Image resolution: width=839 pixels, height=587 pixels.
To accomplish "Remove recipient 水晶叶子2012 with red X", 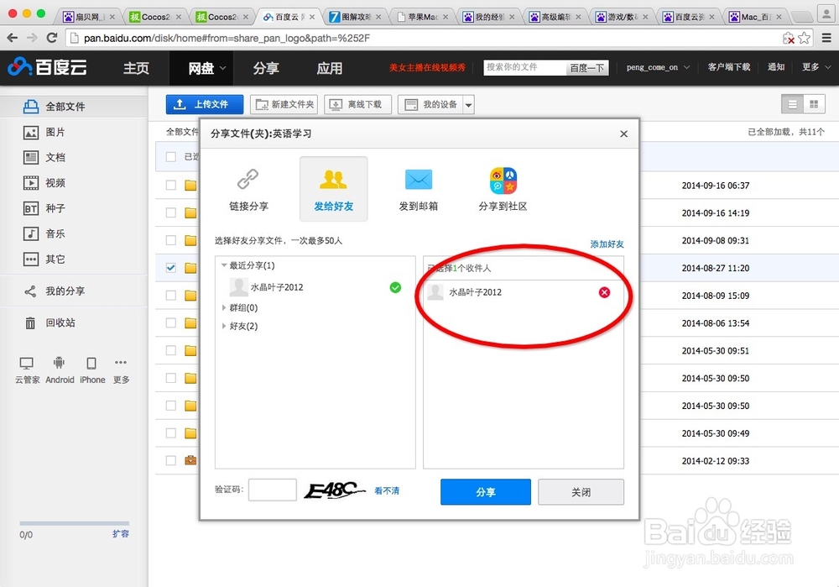I will pos(604,292).
